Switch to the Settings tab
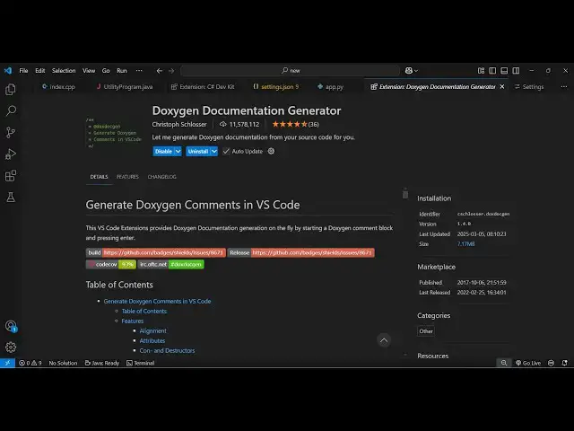This screenshot has height=431, width=574. (529, 87)
